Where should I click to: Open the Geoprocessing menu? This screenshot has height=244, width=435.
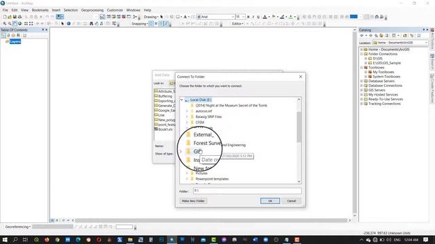point(92,10)
